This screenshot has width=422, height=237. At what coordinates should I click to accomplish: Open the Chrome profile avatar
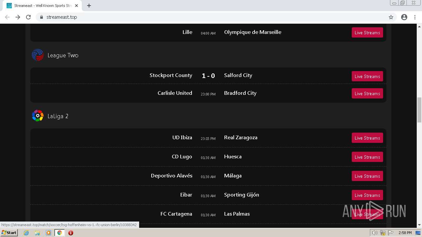pos(404,17)
